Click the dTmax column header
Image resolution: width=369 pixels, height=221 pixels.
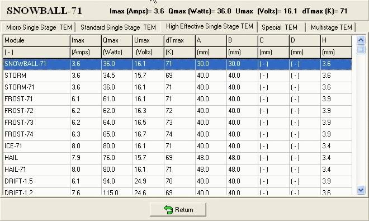point(179,40)
